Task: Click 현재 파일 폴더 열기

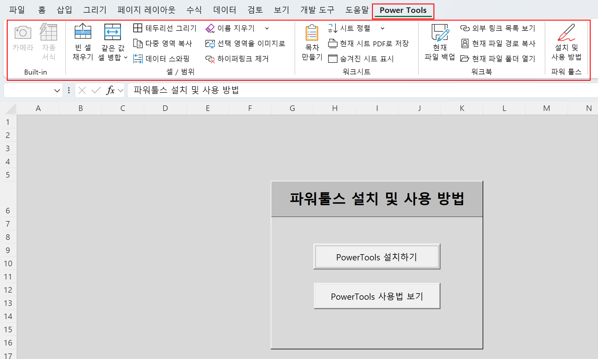Action: (x=498, y=59)
